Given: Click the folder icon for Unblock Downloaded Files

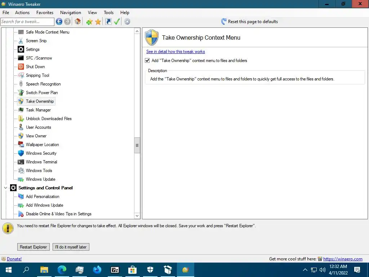Looking at the screenshot, I should (21, 118).
